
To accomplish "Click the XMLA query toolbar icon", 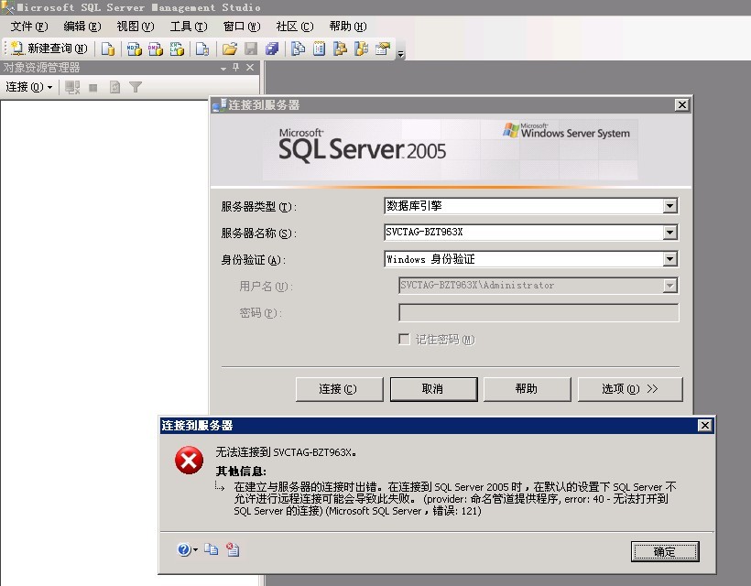I will pyautogui.click(x=177, y=49).
